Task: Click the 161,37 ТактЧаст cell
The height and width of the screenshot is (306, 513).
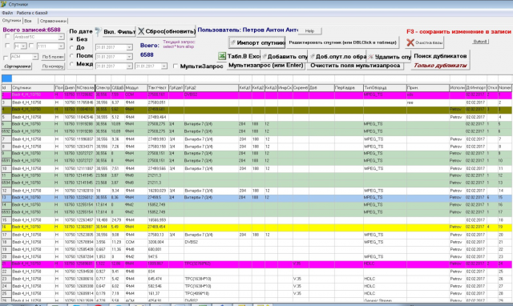Action: click(158, 293)
